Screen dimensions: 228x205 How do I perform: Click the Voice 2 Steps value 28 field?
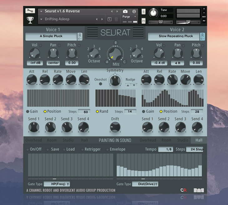(197, 112)
